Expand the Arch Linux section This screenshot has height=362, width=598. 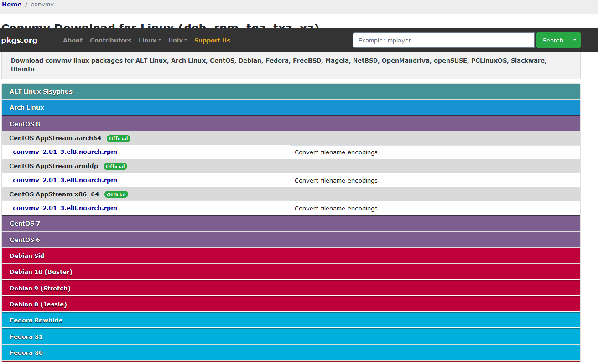click(291, 107)
